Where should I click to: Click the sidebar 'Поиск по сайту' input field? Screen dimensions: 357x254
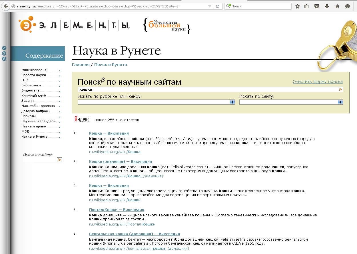click(40, 160)
